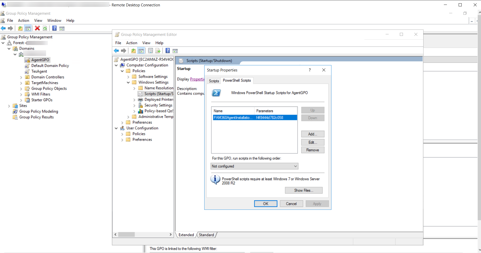
Task: Select Administrative Templates in editor tree
Action: pyautogui.click(x=156, y=117)
